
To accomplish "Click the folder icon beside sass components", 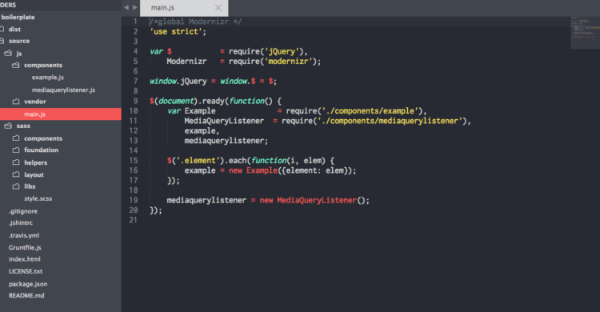I will pyautogui.click(x=16, y=138).
